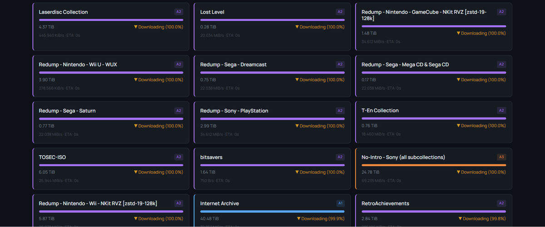The width and height of the screenshot is (545, 227).
Task: Open the Redump Sega Mega CD & Sega CD title
Action: (405, 64)
